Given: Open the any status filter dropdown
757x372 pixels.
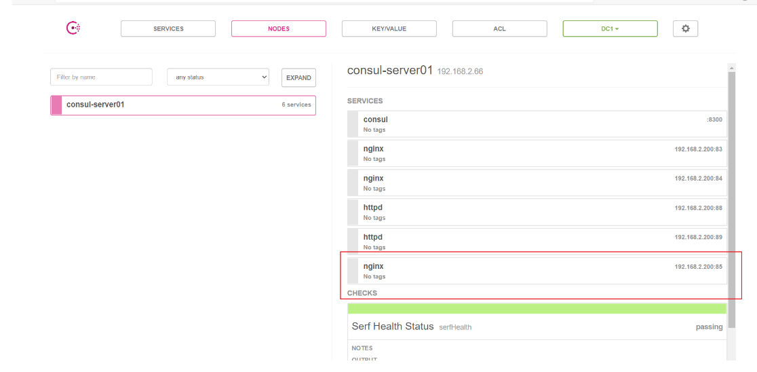Looking at the screenshot, I should click(x=218, y=77).
